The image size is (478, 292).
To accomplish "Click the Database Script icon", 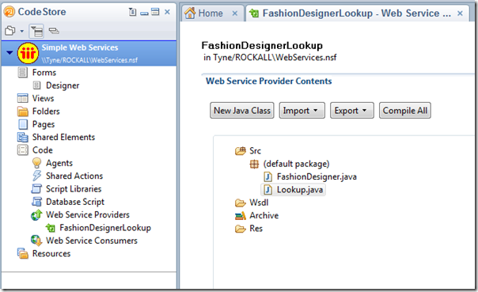I will click(36, 202).
